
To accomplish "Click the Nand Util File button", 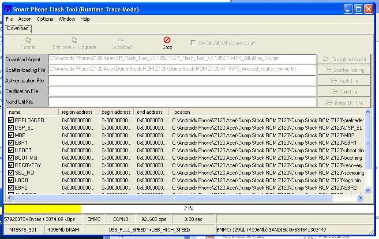I will point(344,102).
